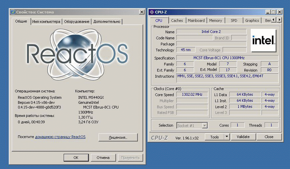Click the Ver. 1.96.1.x32 version label
This screenshot has height=169, width=290.
coord(187,138)
